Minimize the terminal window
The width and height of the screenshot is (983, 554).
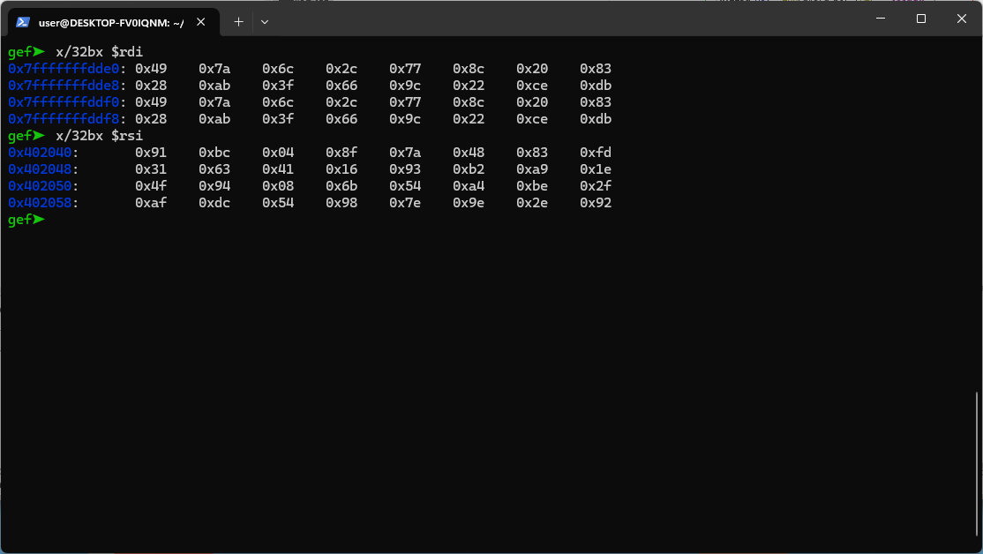[880, 19]
